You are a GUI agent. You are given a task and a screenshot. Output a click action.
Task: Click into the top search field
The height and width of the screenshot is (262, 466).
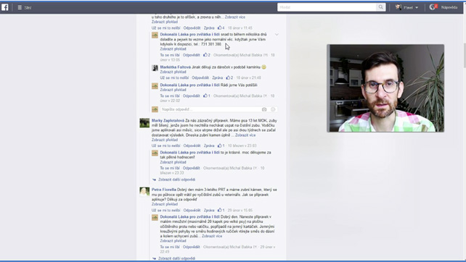327,7
